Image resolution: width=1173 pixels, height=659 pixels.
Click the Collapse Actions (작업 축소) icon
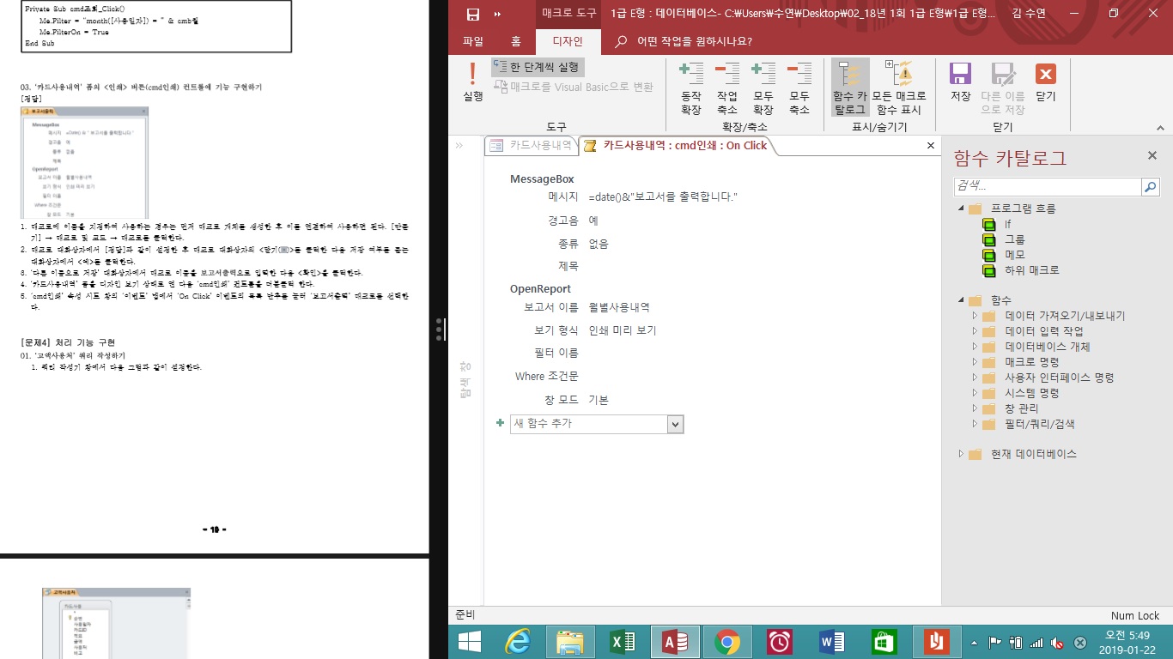click(x=726, y=88)
